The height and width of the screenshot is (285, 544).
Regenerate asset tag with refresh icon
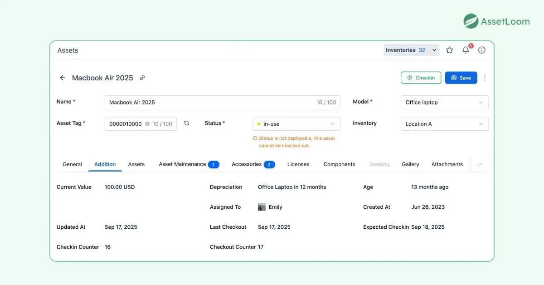click(186, 123)
